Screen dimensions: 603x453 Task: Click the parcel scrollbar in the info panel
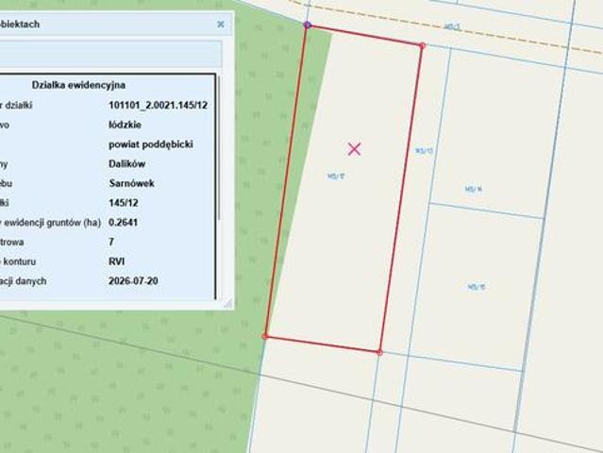219,148
